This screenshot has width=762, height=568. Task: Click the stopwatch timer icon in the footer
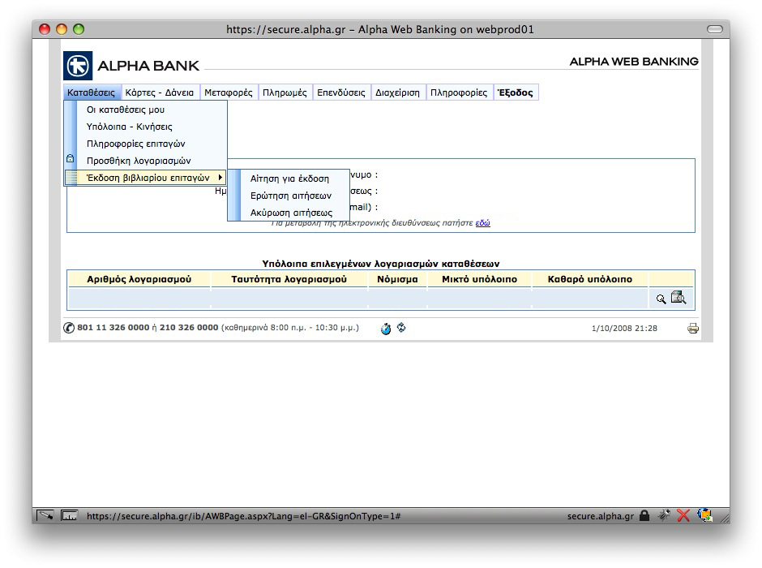tap(386, 329)
